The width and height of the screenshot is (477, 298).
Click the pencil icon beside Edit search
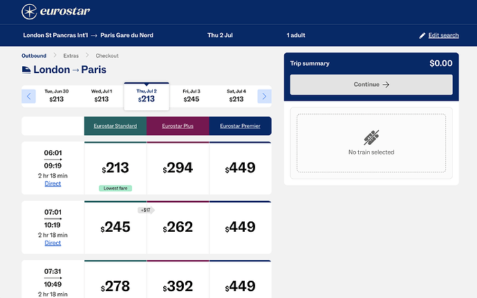click(x=422, y=35)
